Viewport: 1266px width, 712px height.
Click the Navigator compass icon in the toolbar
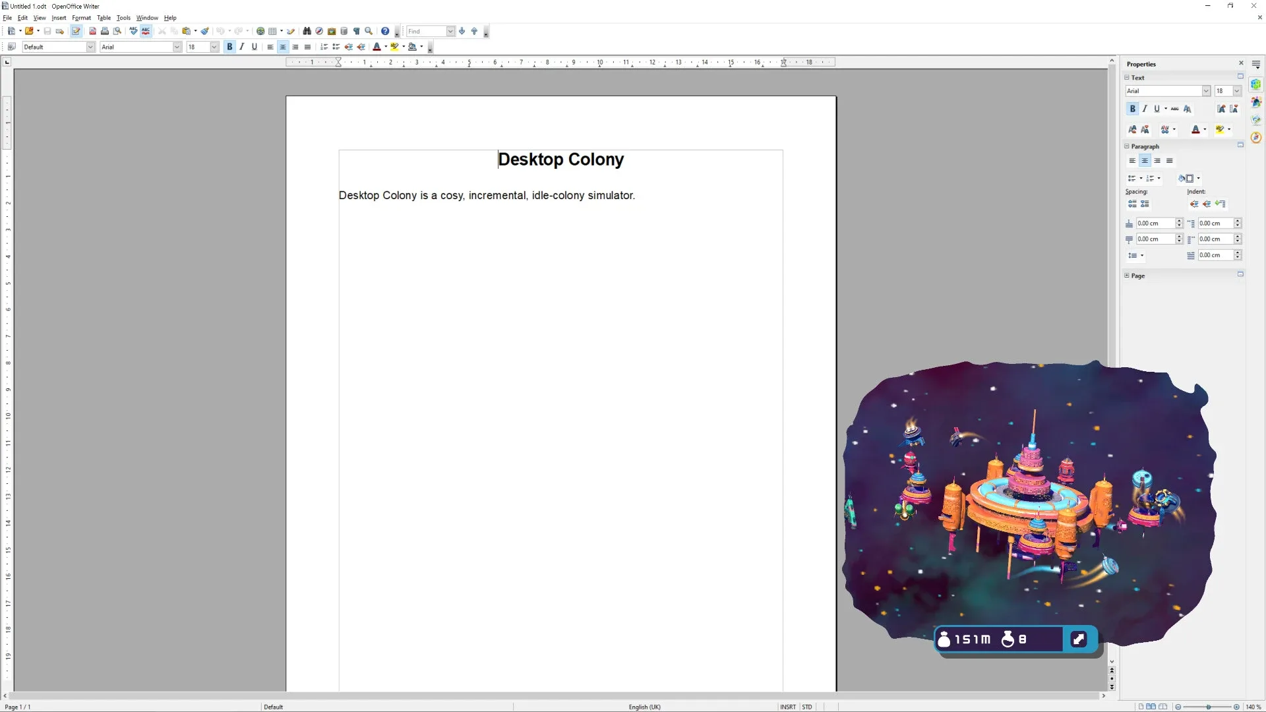pyautogui.click(x=318, y=31)
